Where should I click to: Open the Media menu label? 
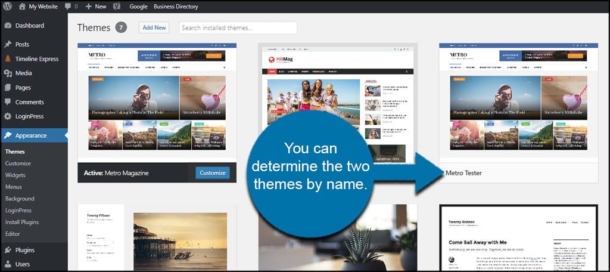24,73
